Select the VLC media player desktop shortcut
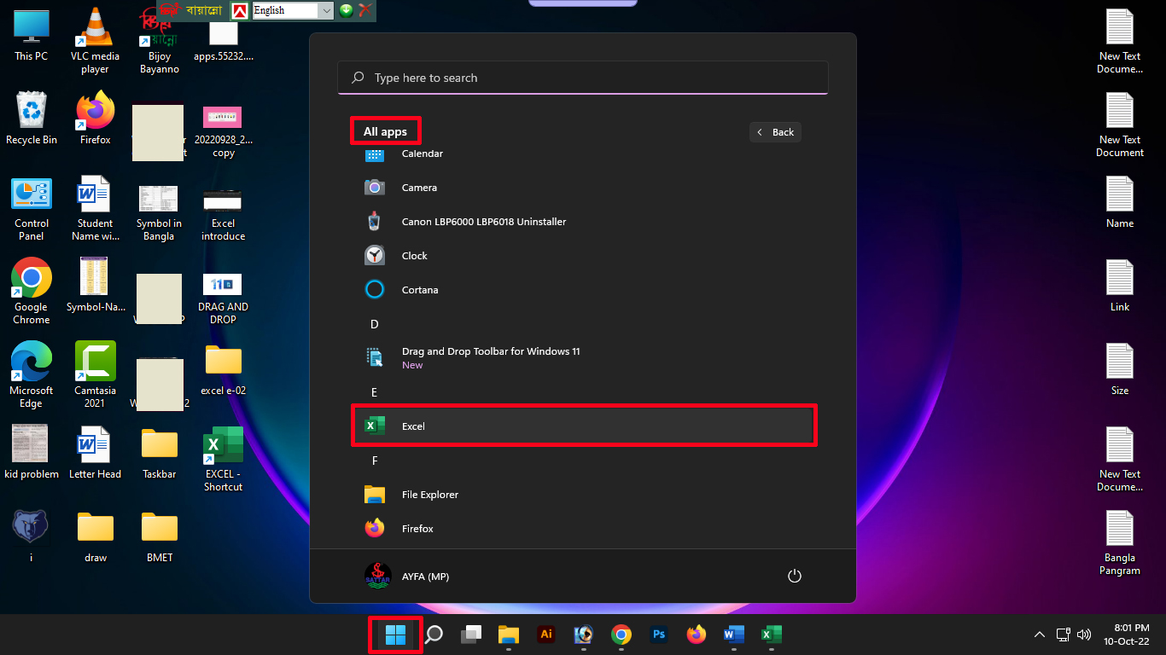 (96, 41)
